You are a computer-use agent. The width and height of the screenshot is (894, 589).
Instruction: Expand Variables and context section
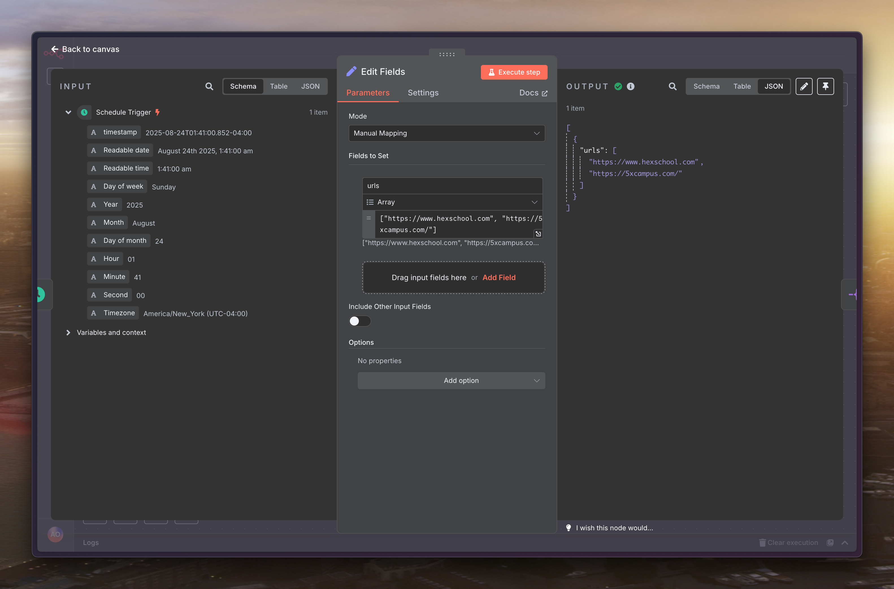click(x=68, y=332)
